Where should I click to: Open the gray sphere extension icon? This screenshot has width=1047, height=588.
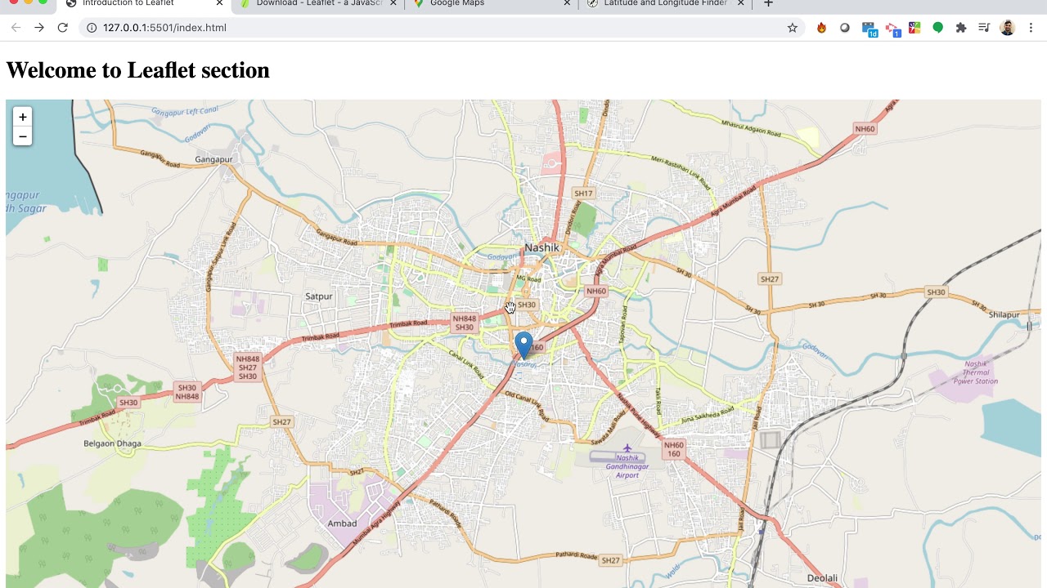pos(845,28)
